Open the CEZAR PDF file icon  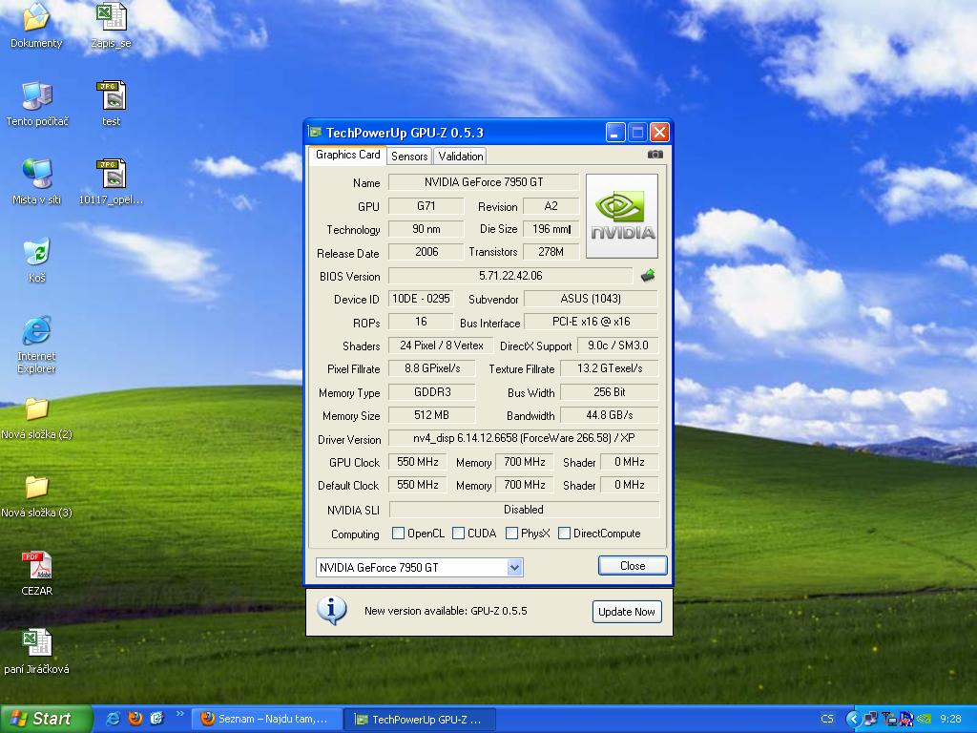pos(36,565)
